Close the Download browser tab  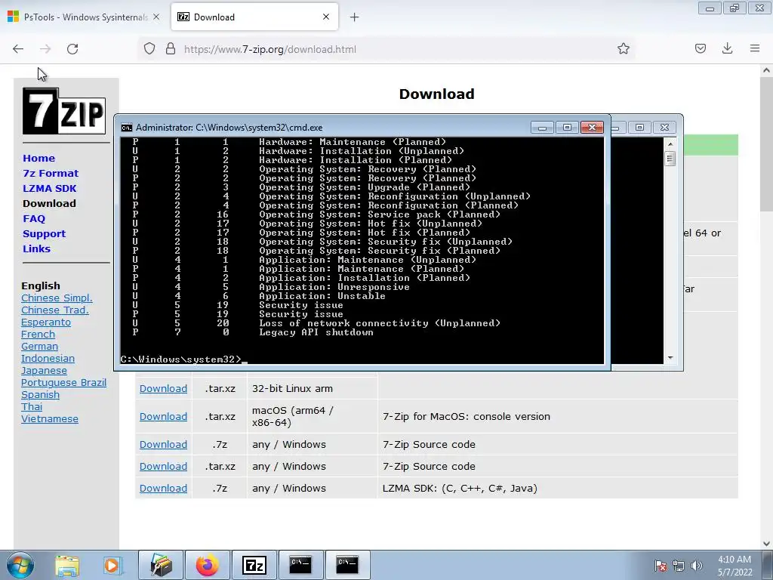coord(326,17)
